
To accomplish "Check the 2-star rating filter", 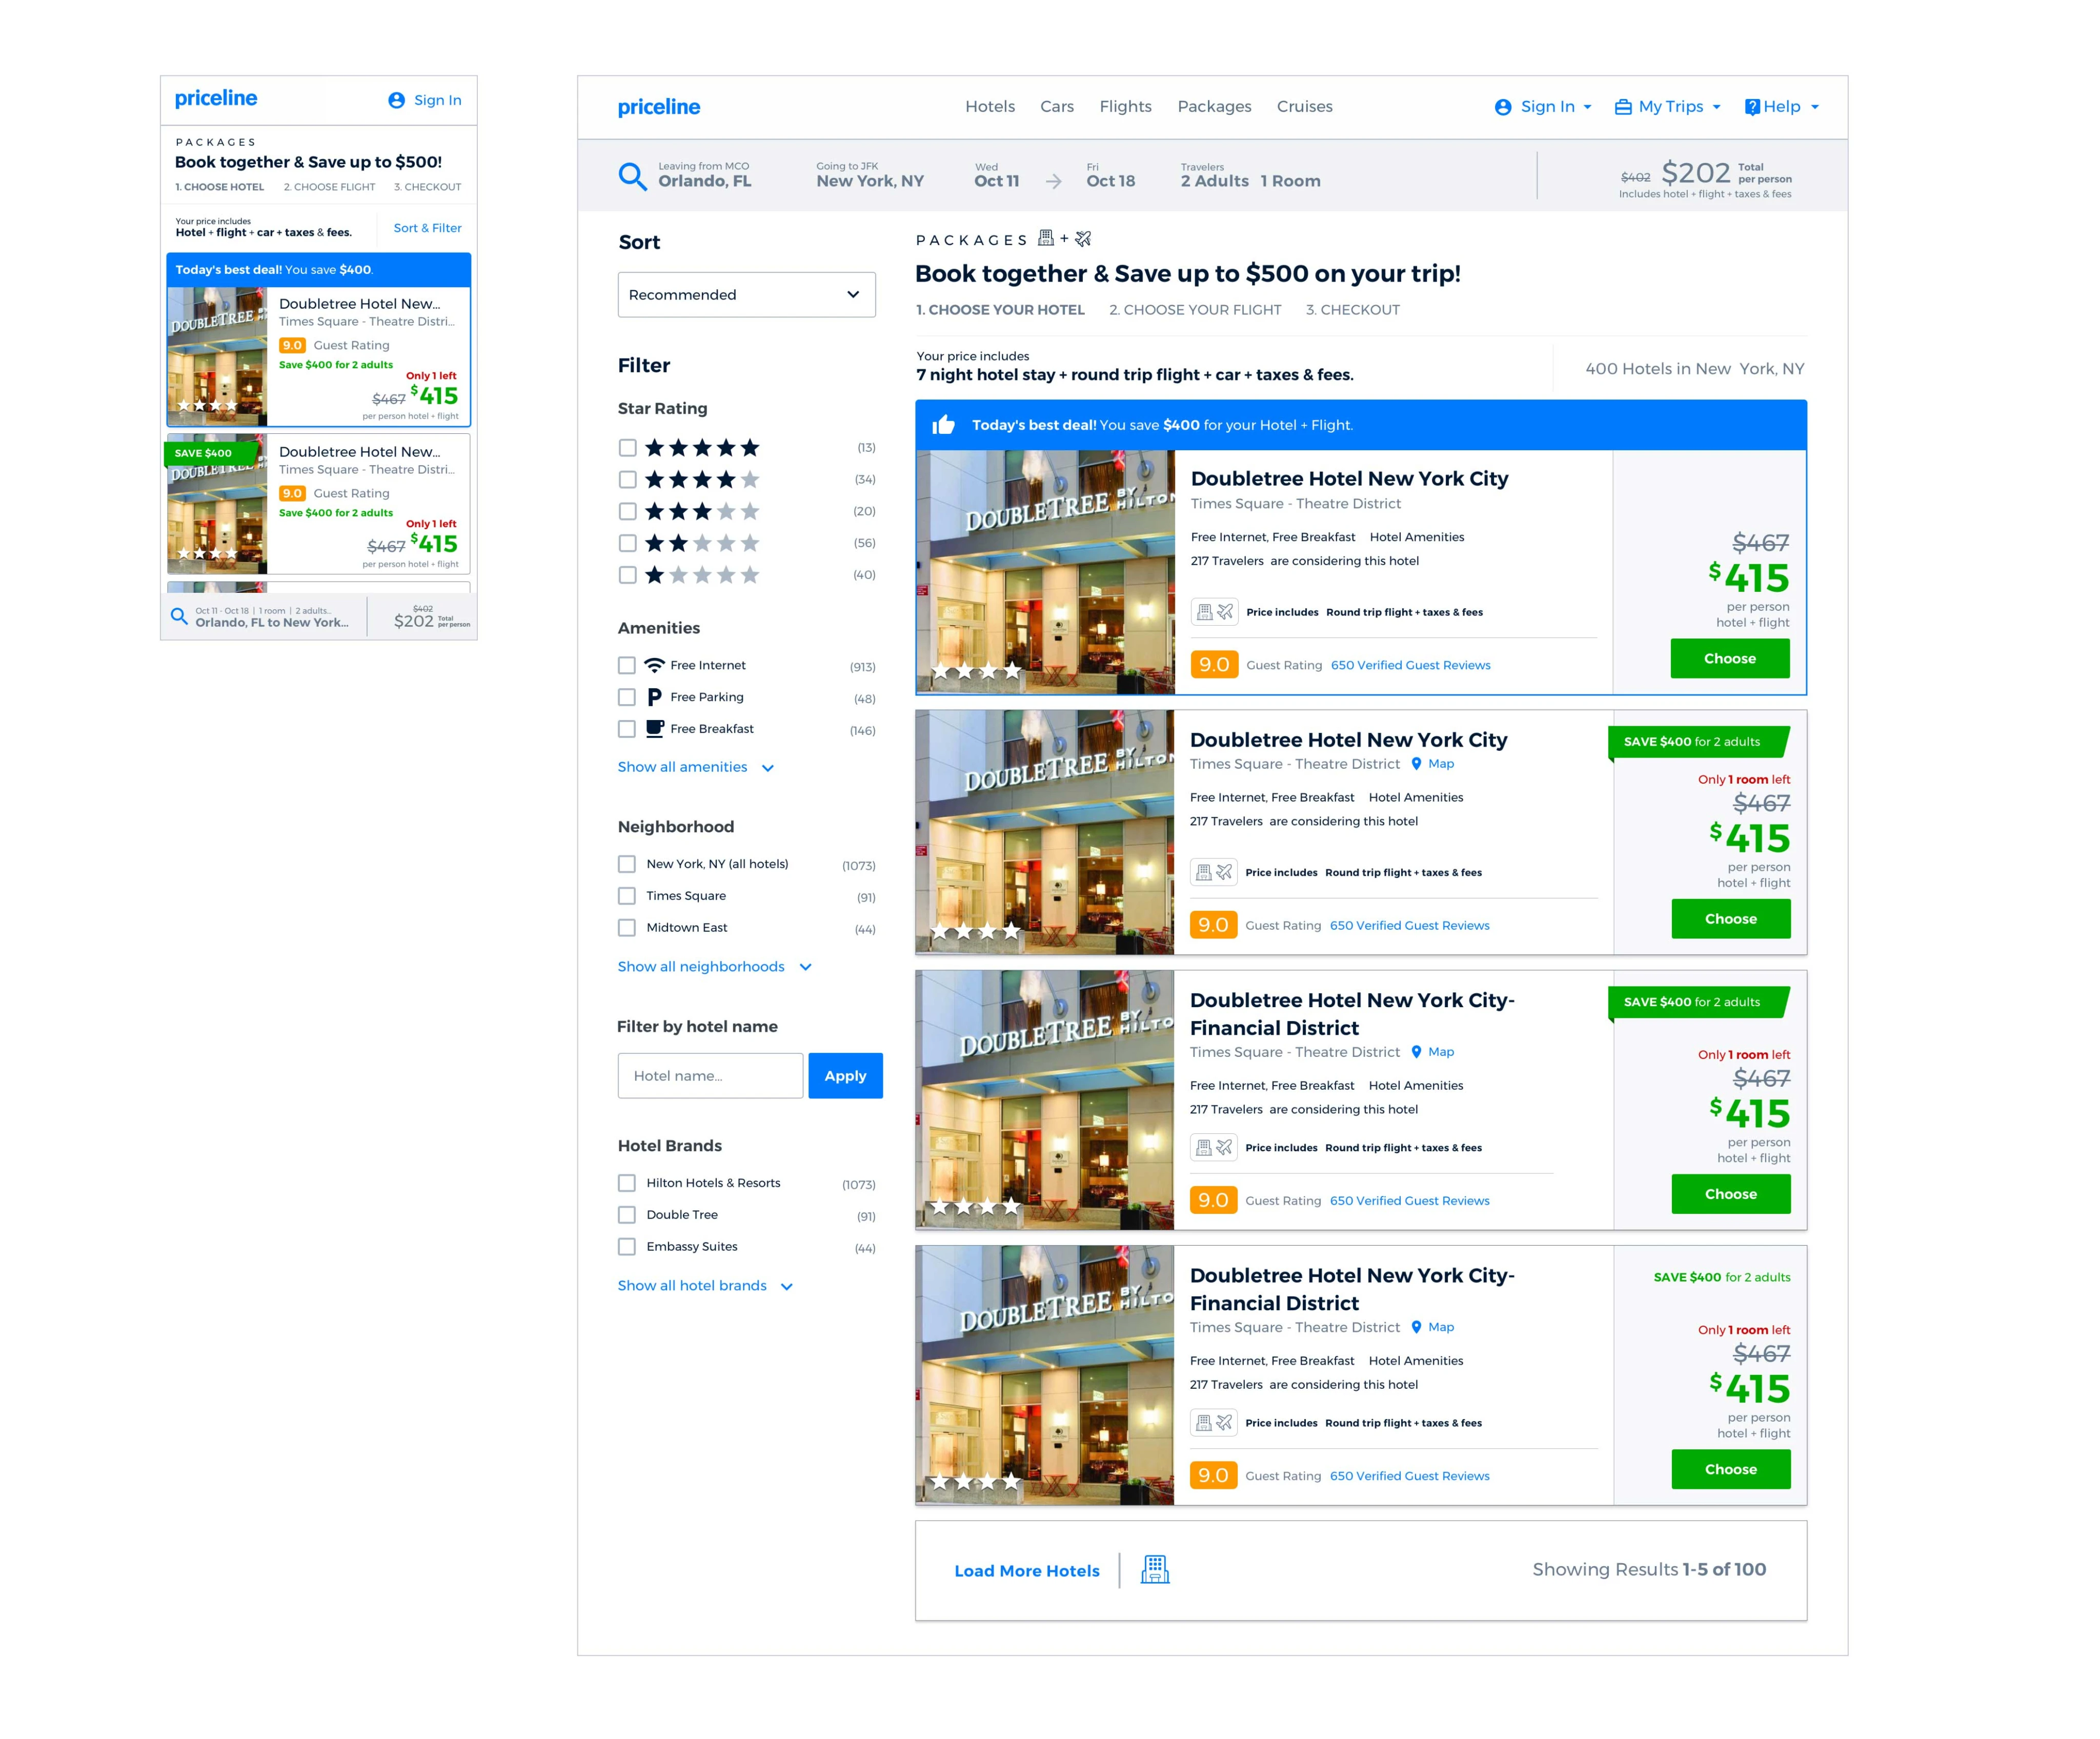I will click(627, 544).
